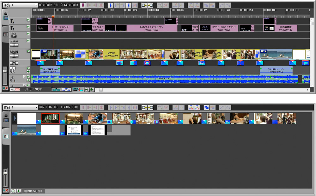Toggle mute M on the T2 title track
The width and height of the screenshot is (316, 196).
28,20
